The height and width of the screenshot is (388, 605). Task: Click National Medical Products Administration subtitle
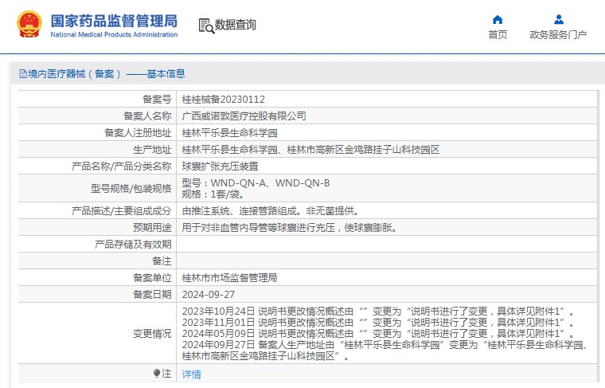coord(114,34)
